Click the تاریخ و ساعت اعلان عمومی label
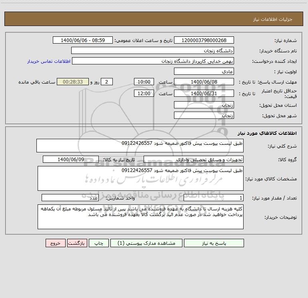308x298 pixels. click(x=144, y=40)
